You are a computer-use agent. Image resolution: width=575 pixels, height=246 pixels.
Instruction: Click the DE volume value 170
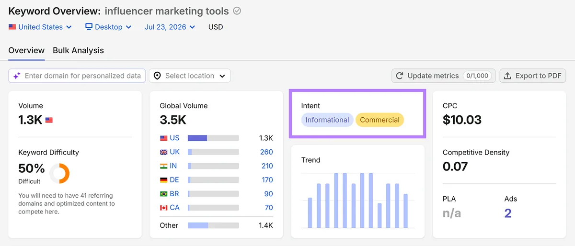coord(267,180)
